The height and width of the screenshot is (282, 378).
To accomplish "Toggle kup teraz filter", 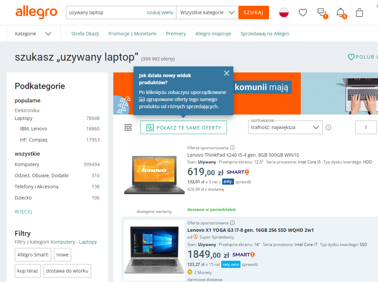I will (x=28, y=271).
